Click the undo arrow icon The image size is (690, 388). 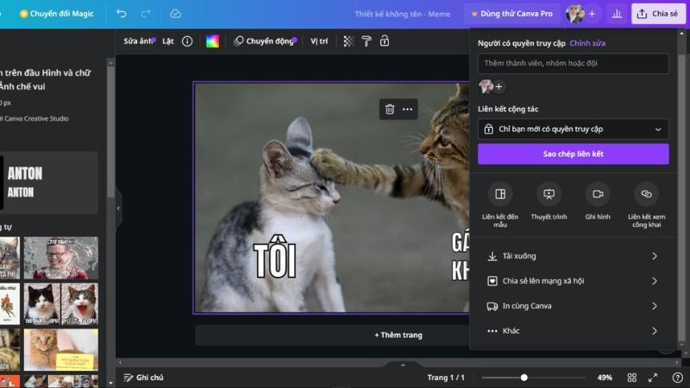pos(122,14)
